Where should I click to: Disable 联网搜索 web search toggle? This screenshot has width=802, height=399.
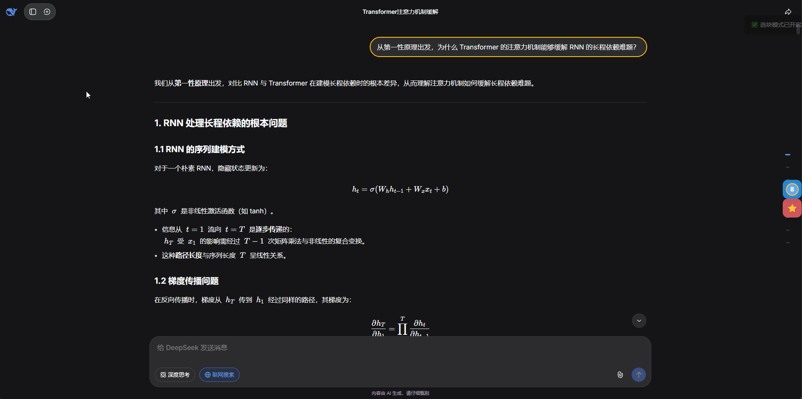pyautogui.click(x=219, y=375)
